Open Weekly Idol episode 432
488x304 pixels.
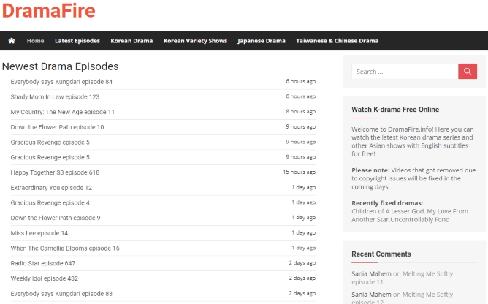[44, 278]
